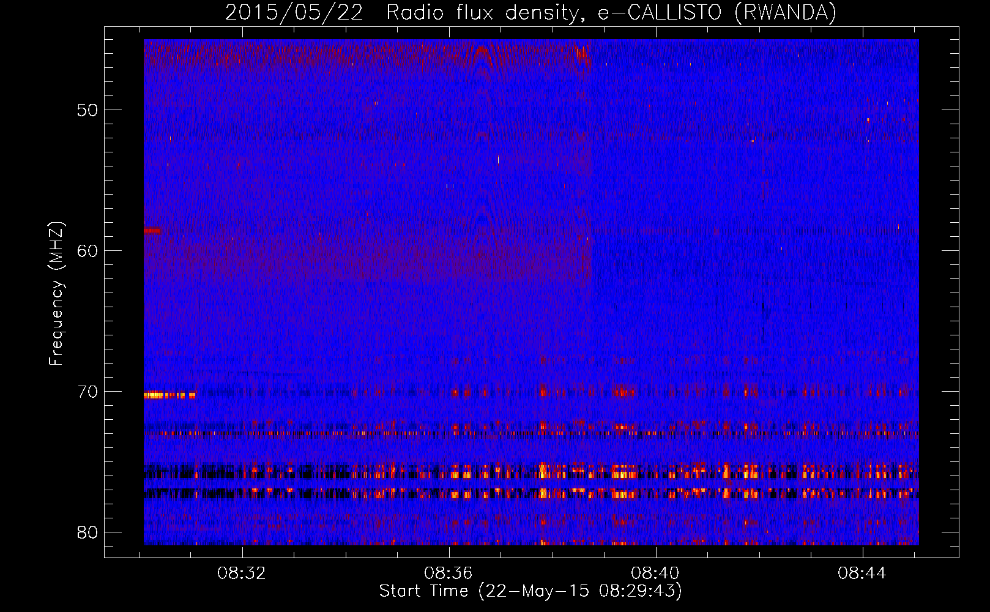The height and width of the screenshot is (612, 990).
Task: Click the short red streak just above 60 MHz at plot start
Action: [152, 231]
